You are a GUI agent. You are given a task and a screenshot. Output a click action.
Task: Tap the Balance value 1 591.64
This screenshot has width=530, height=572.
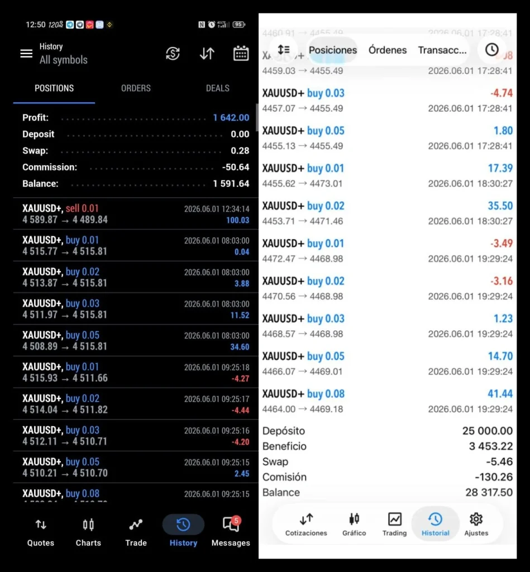pos(231,183)
